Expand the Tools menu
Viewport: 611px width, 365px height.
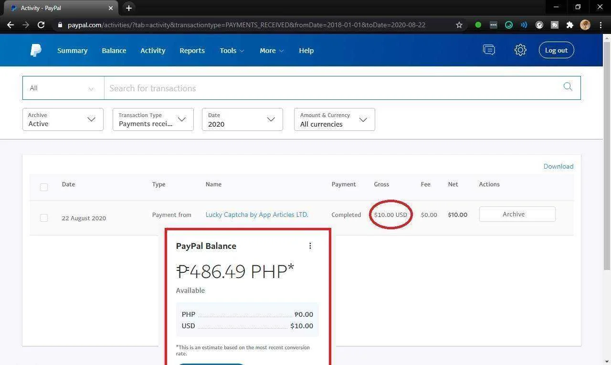pos(232,51)
